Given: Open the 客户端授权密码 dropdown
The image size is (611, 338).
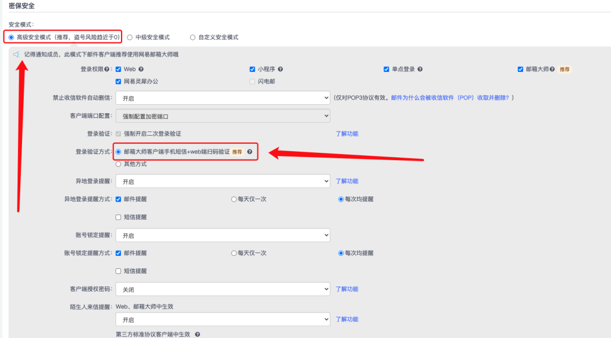Looking at the screenshot, I should point(223,289).
